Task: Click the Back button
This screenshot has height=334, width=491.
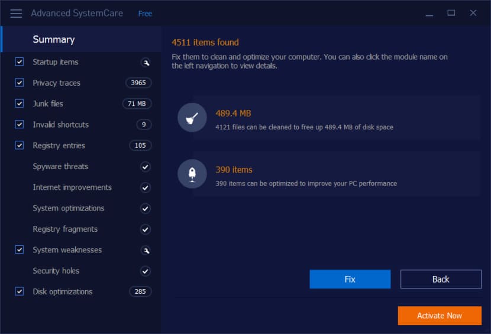Action: 441,279
